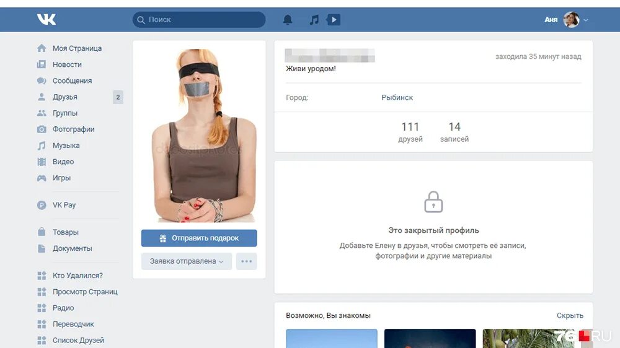Screen dimensions: 620x348
Task: Open Новости in sidebar
Action: click(67, 64)
